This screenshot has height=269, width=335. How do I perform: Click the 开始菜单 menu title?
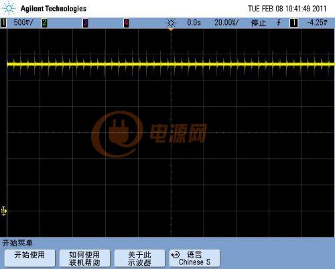(17, 243)
